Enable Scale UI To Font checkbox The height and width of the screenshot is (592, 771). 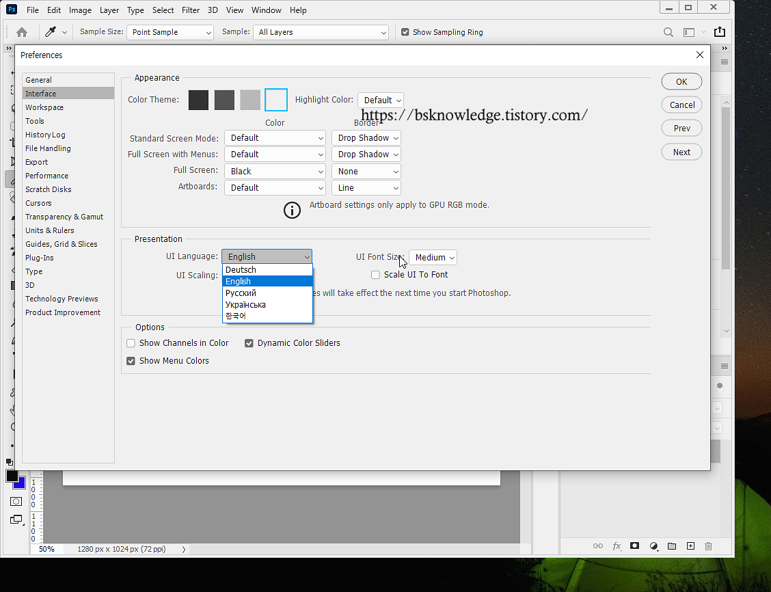[376, 275]
